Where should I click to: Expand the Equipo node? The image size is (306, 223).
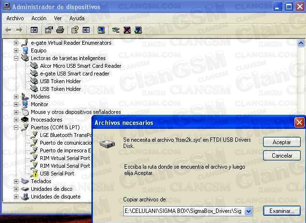[16, 50]
